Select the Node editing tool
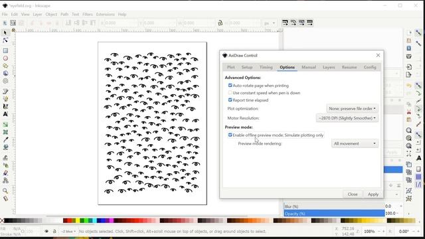The height and width of the screenshot is (239, 425). pos(5,40)
